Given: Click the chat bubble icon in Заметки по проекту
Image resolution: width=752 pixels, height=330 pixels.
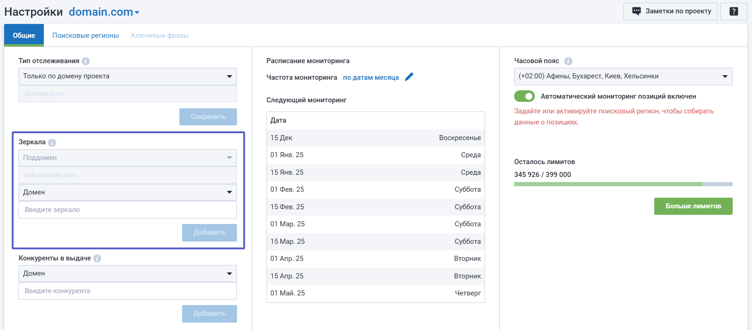Looking at the screenshot, I should pyautogui.click(x=636, y=12).
